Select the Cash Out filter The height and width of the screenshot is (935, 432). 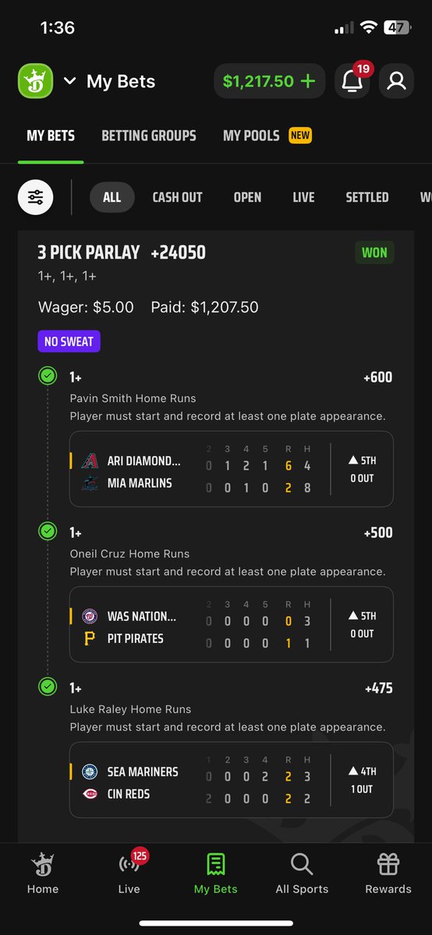(177, 198)
